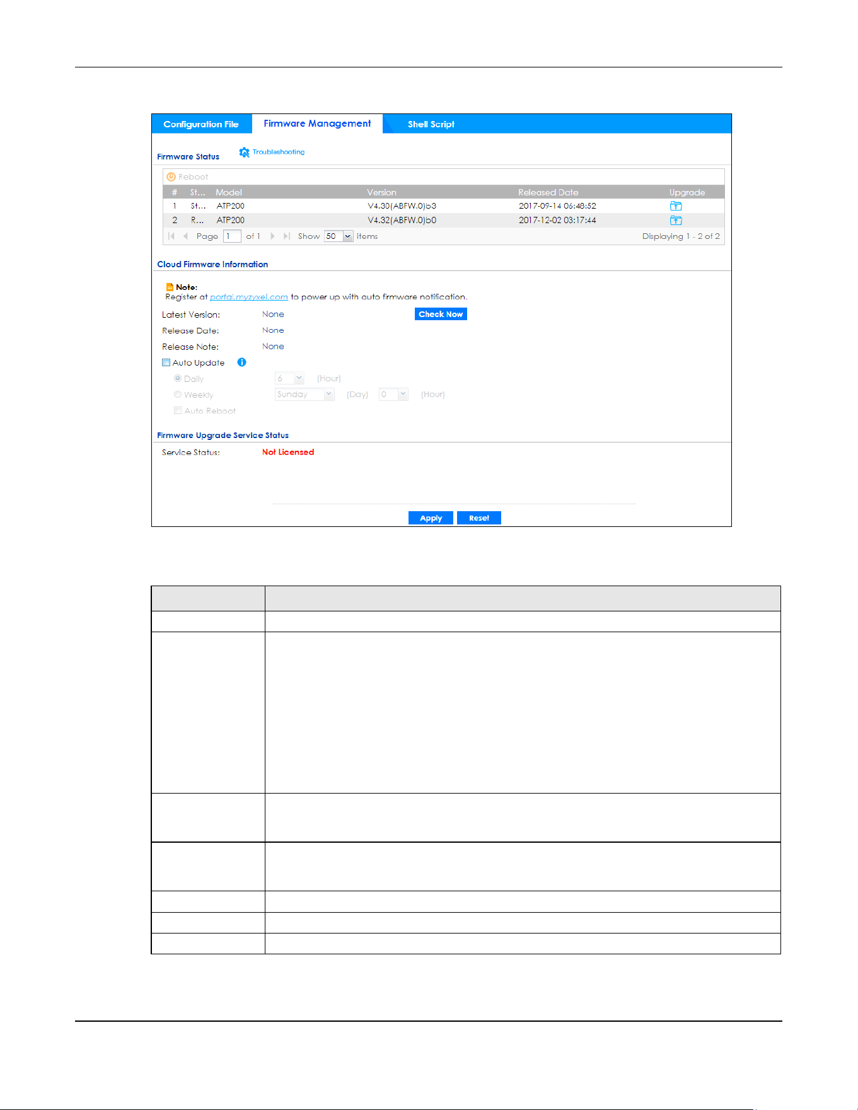
Task: Sort by the Version column header
Action: [382, 192]
